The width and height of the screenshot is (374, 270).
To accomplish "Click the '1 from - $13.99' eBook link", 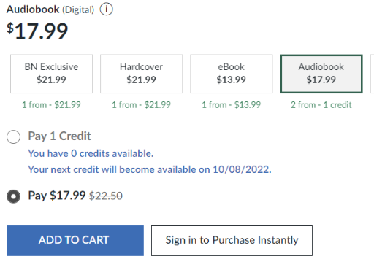I will point(232,105).
